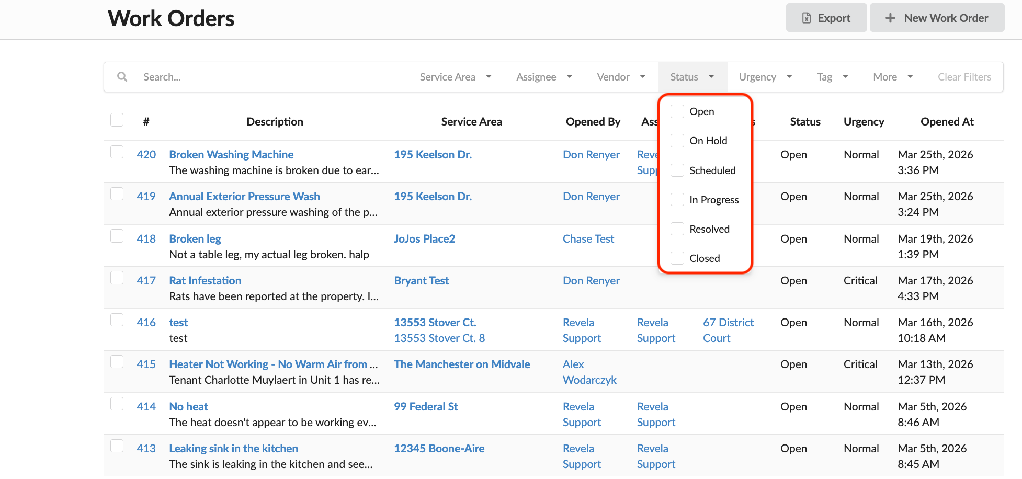Check the In Progress status option
1022x479 pixels.
click(677, 200)
